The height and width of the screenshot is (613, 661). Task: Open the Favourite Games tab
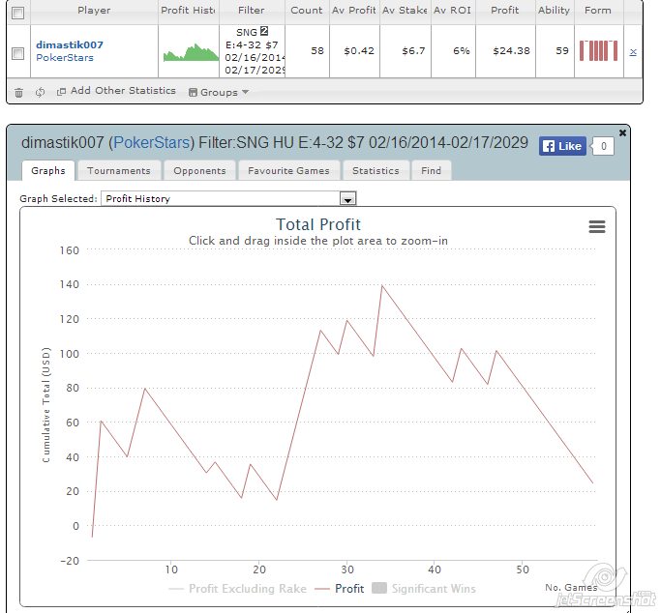point(288,170)
